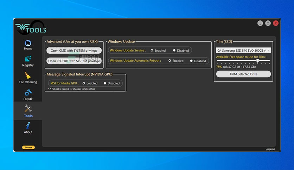
Task: Maximize the WTools window
Action: [x=268, y=23]
